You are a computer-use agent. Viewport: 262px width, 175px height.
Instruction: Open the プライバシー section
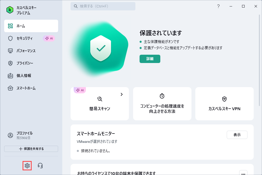tap(31, 63)
